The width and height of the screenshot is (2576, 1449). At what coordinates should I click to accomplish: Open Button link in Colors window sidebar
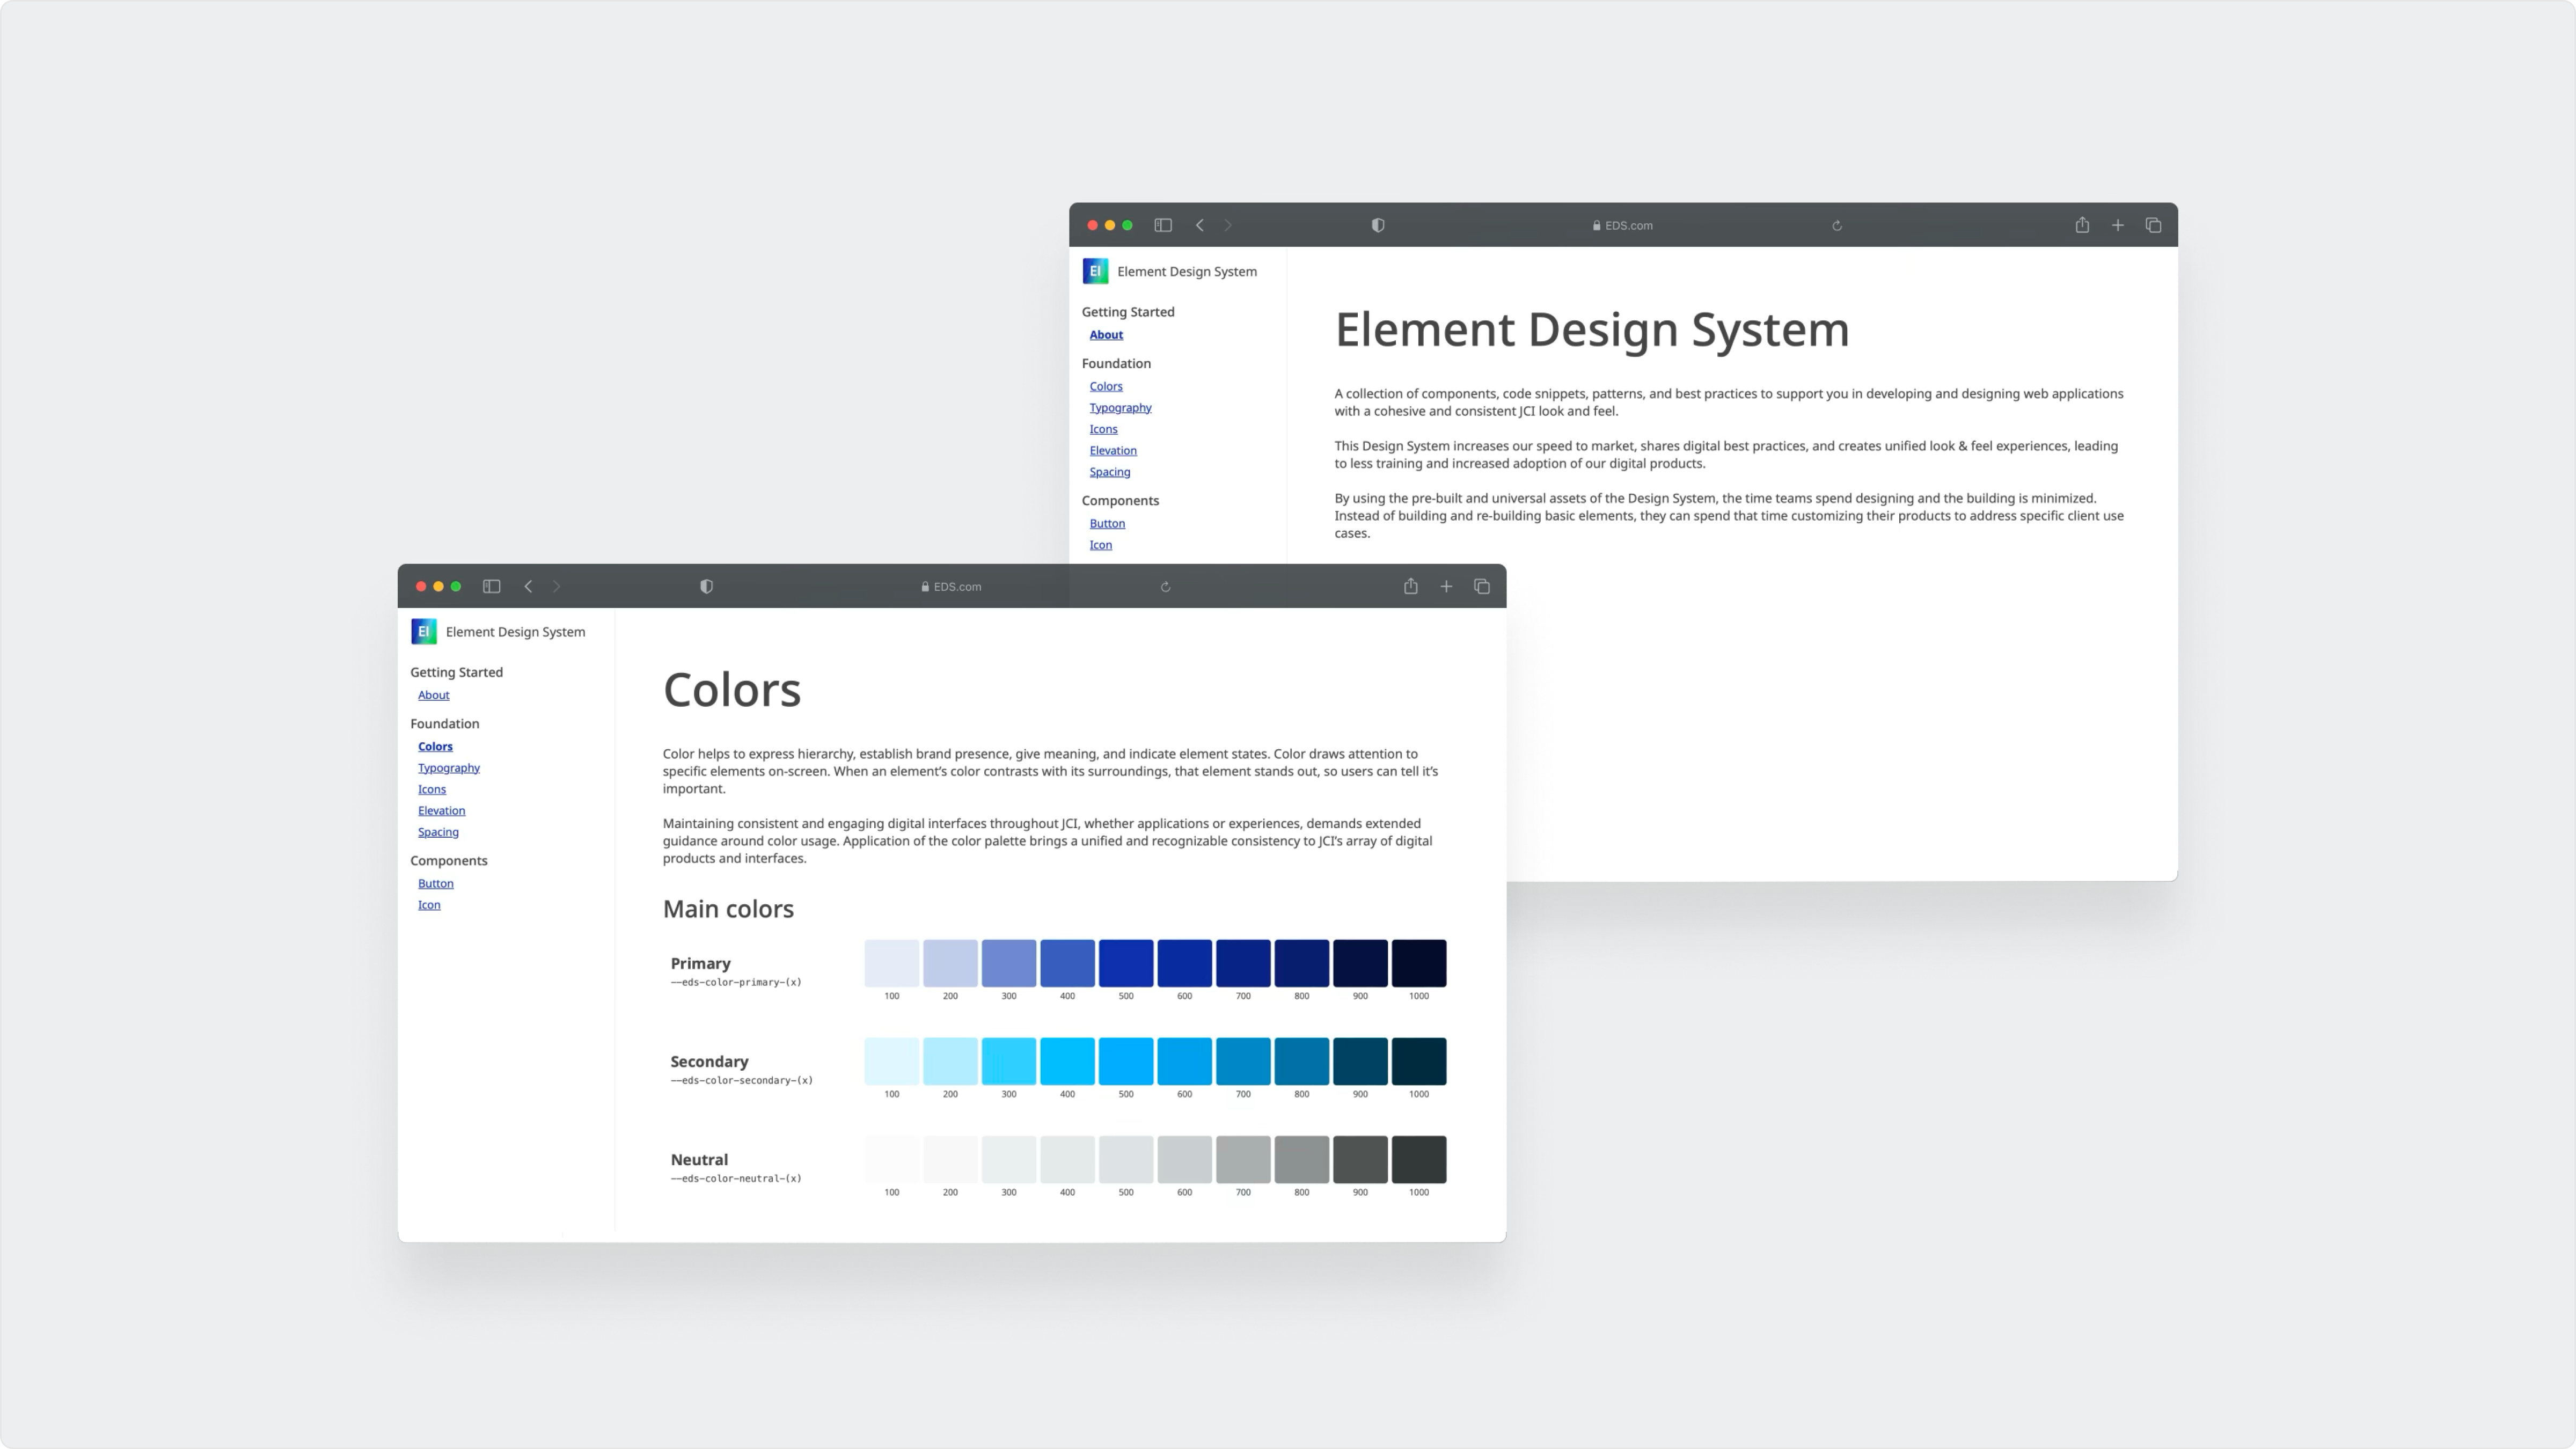click(x=435, y=884)
